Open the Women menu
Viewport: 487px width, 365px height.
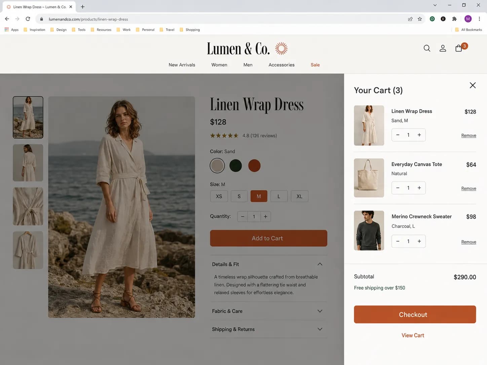(x=219, y=65)
